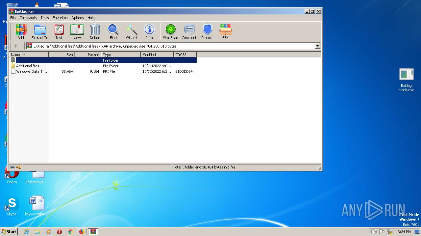Click the status bar total summary text
Image resolution: width=421 pixels, height=236 pixels.
tap(204, 167)
